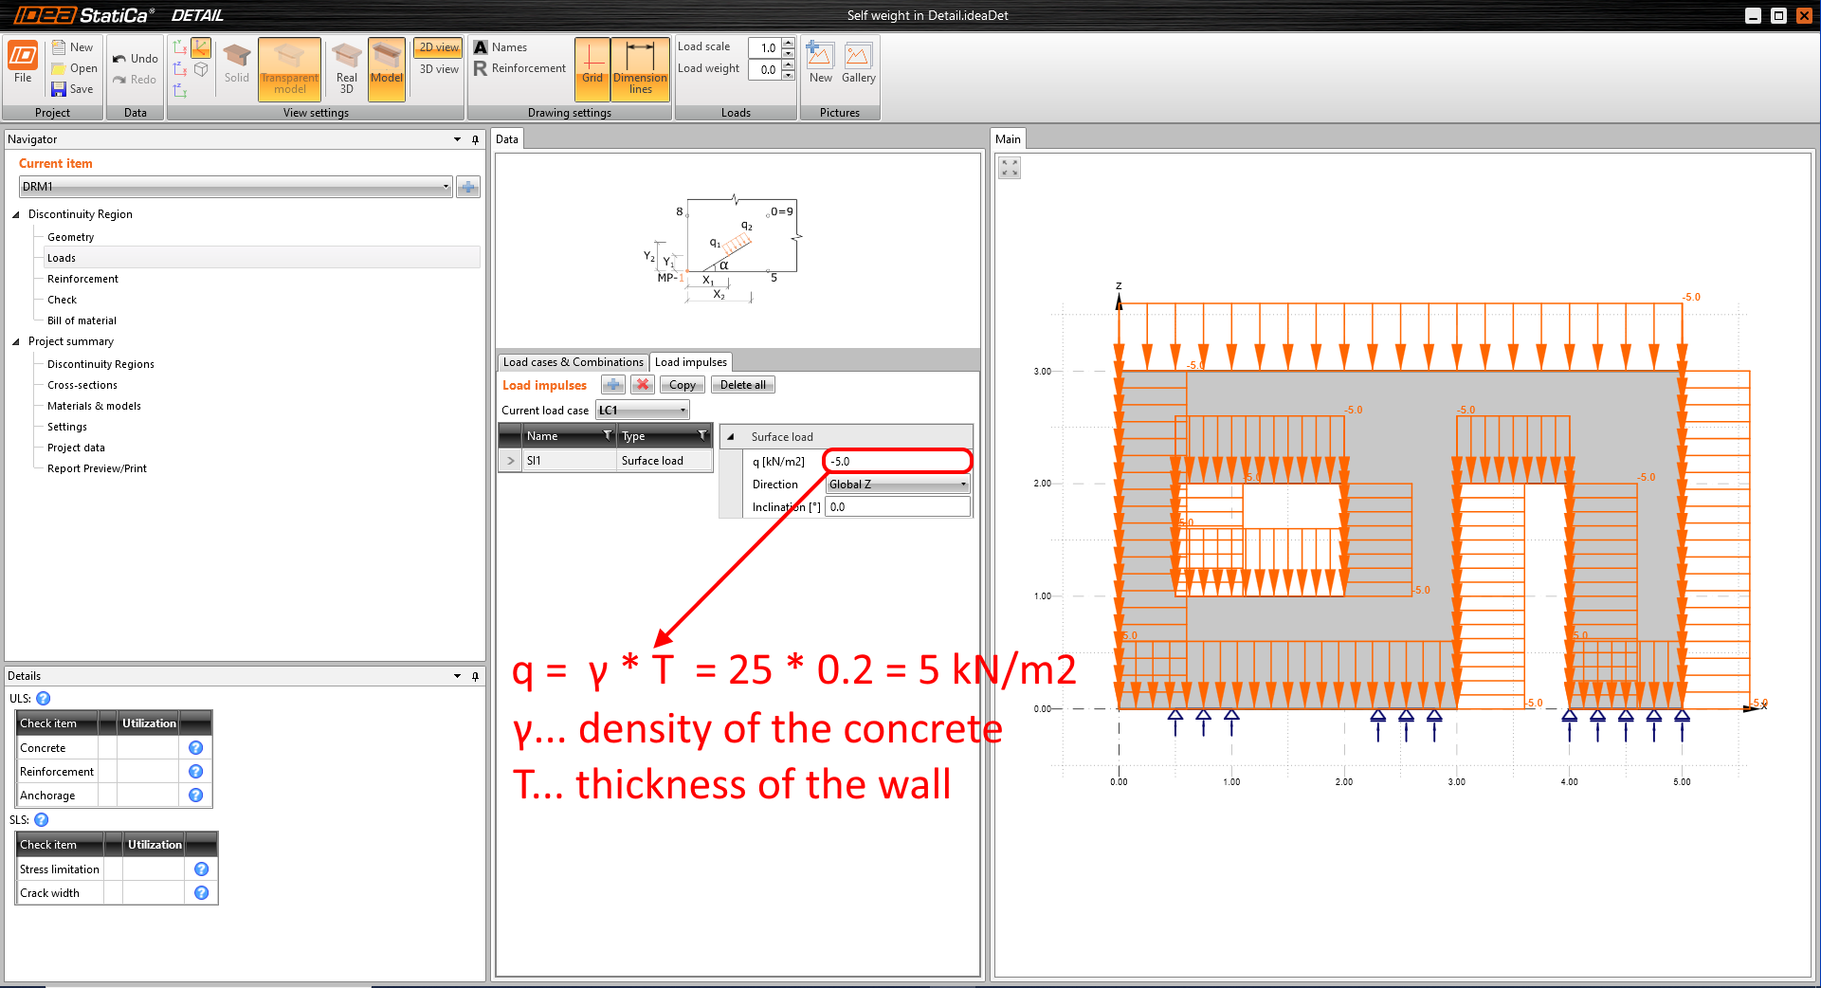1821x988 pixels.
Task: Add a new load impulse with the plus icon
Action: pos(613,385)
